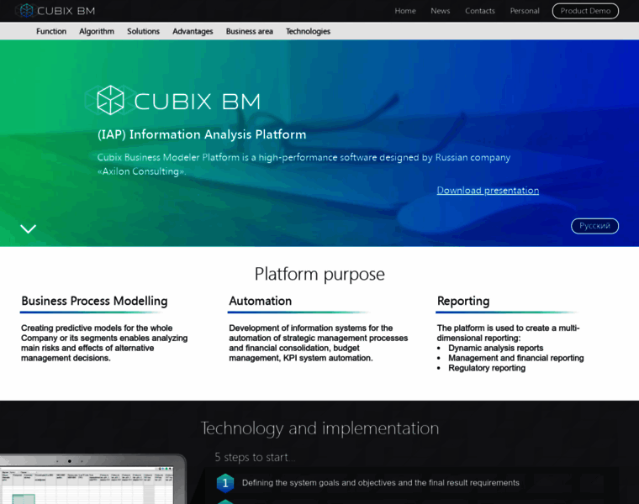Click the Cubix BM logo in header
The height and width of the screenshot is (504, 639).
(55, 11)
